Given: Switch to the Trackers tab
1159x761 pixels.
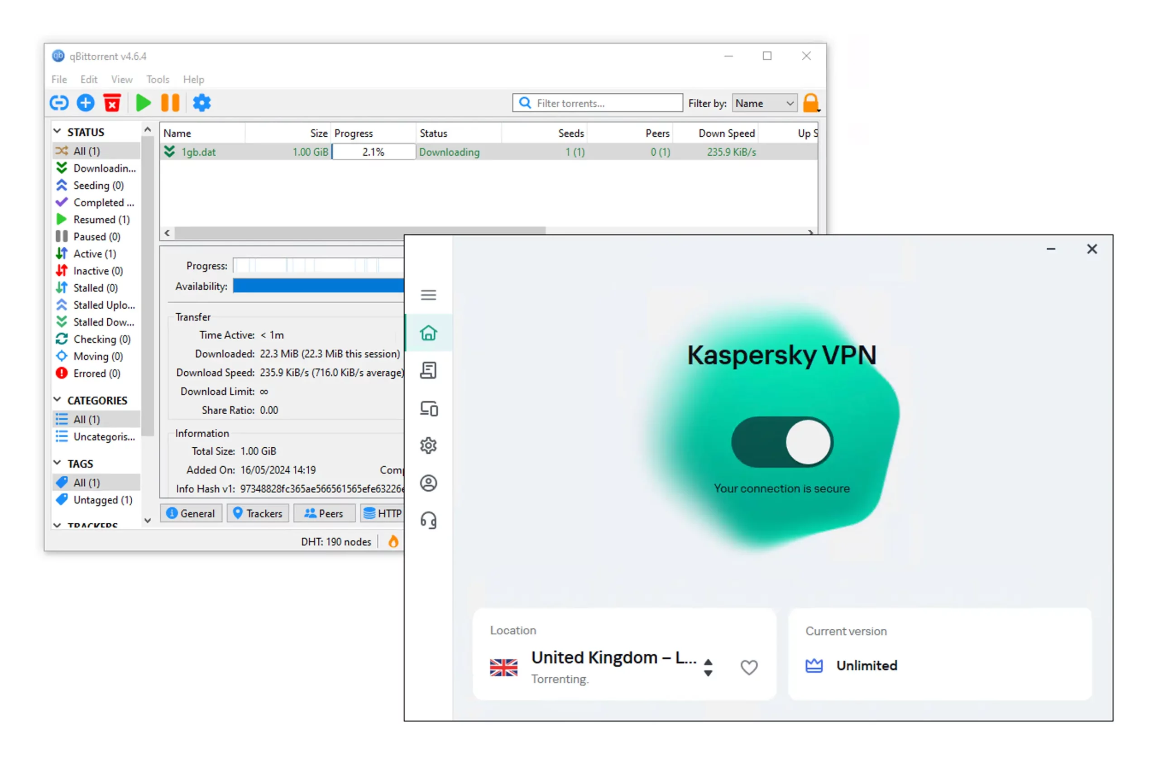Looking at the screenshot, I should (258, 513).
